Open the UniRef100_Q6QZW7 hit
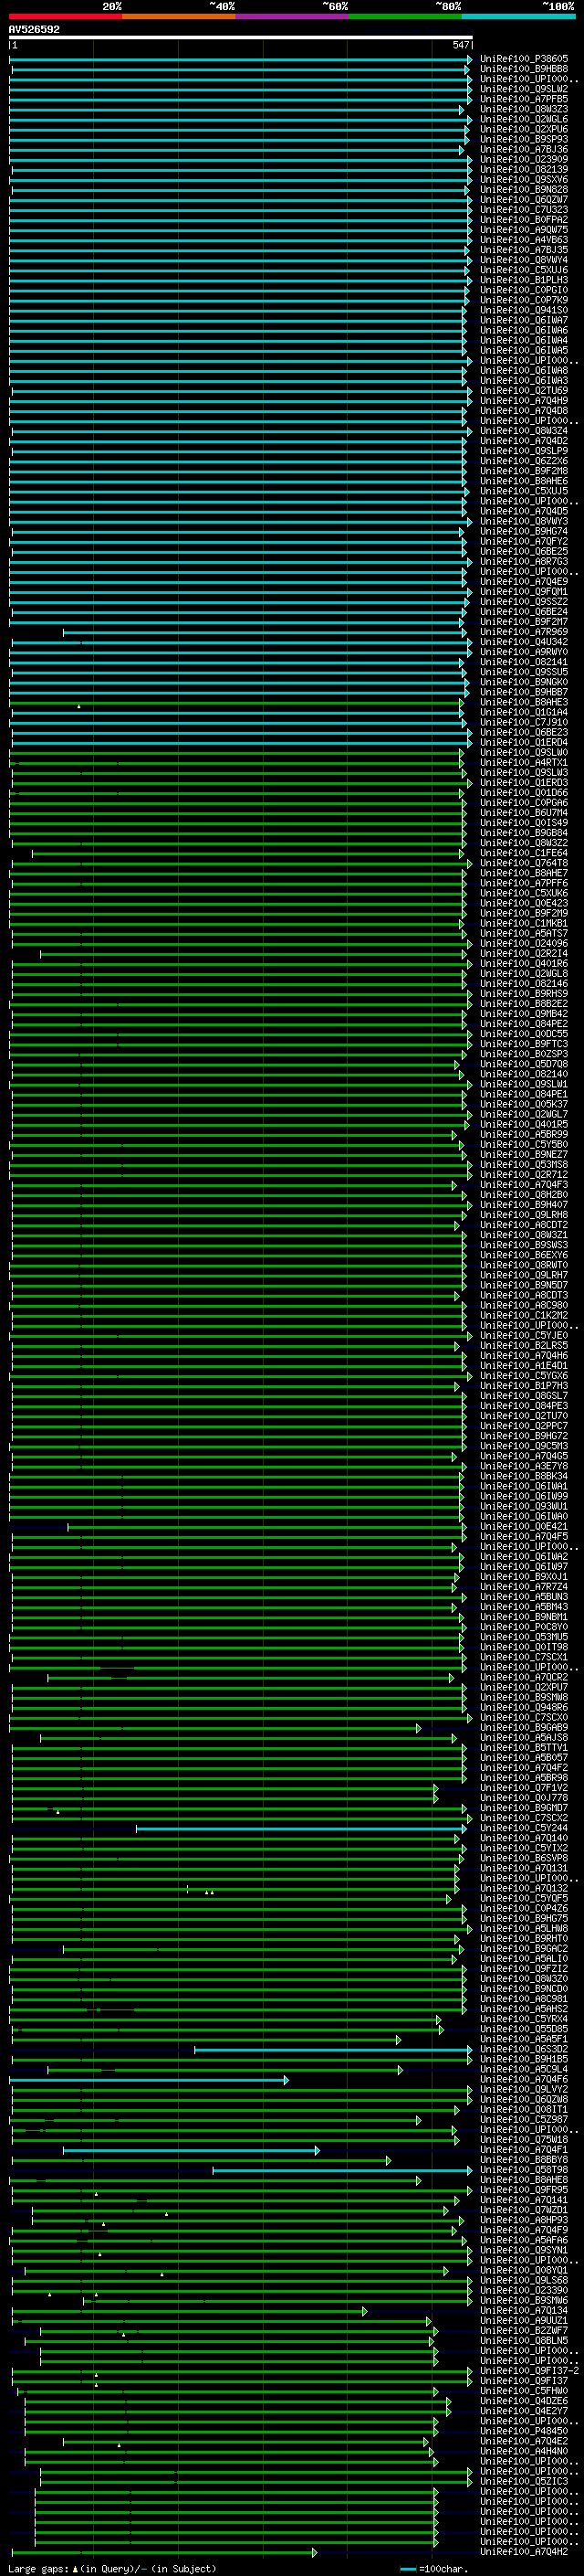Viewport: 584px width, 2576px height. (524, 199)
